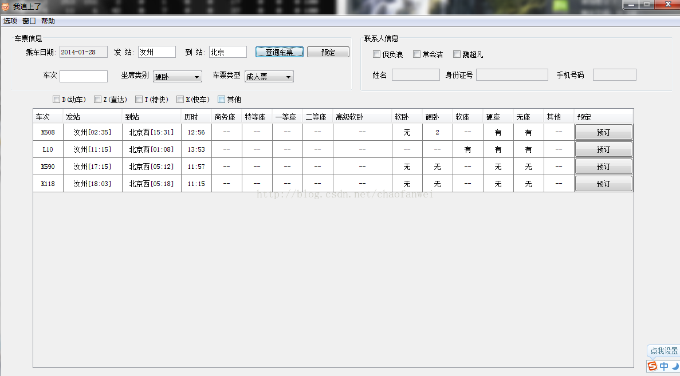Click the 硬卧 column header

click(438, 117)
